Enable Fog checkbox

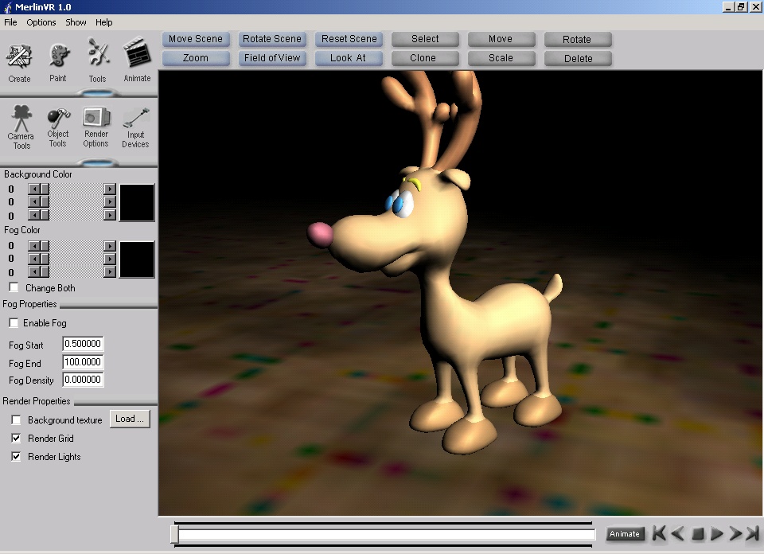pos(14,322)
